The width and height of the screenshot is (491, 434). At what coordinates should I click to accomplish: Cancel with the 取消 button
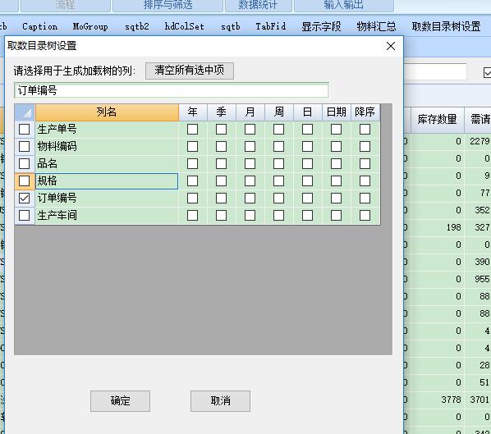click(220, 401)
